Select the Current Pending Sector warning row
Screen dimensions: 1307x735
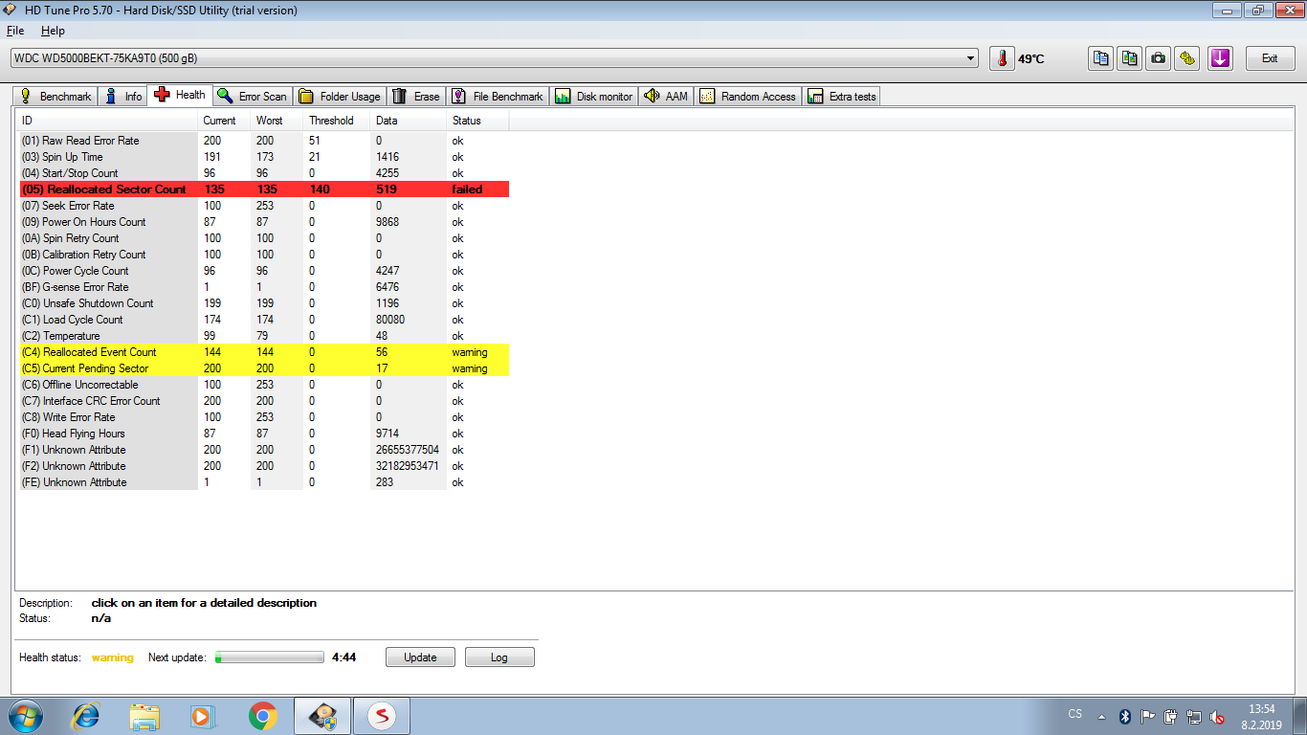point(262,368)
